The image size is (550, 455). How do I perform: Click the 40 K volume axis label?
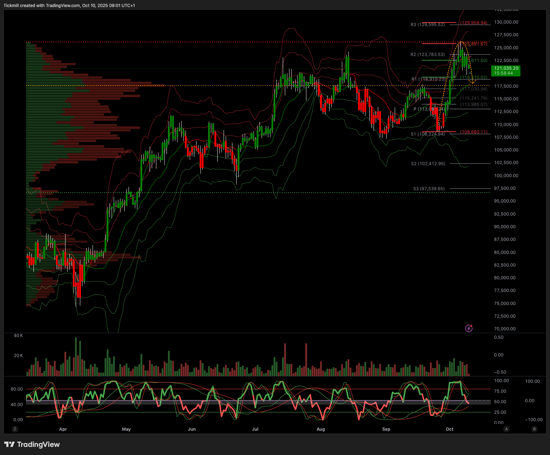(18, 336)
